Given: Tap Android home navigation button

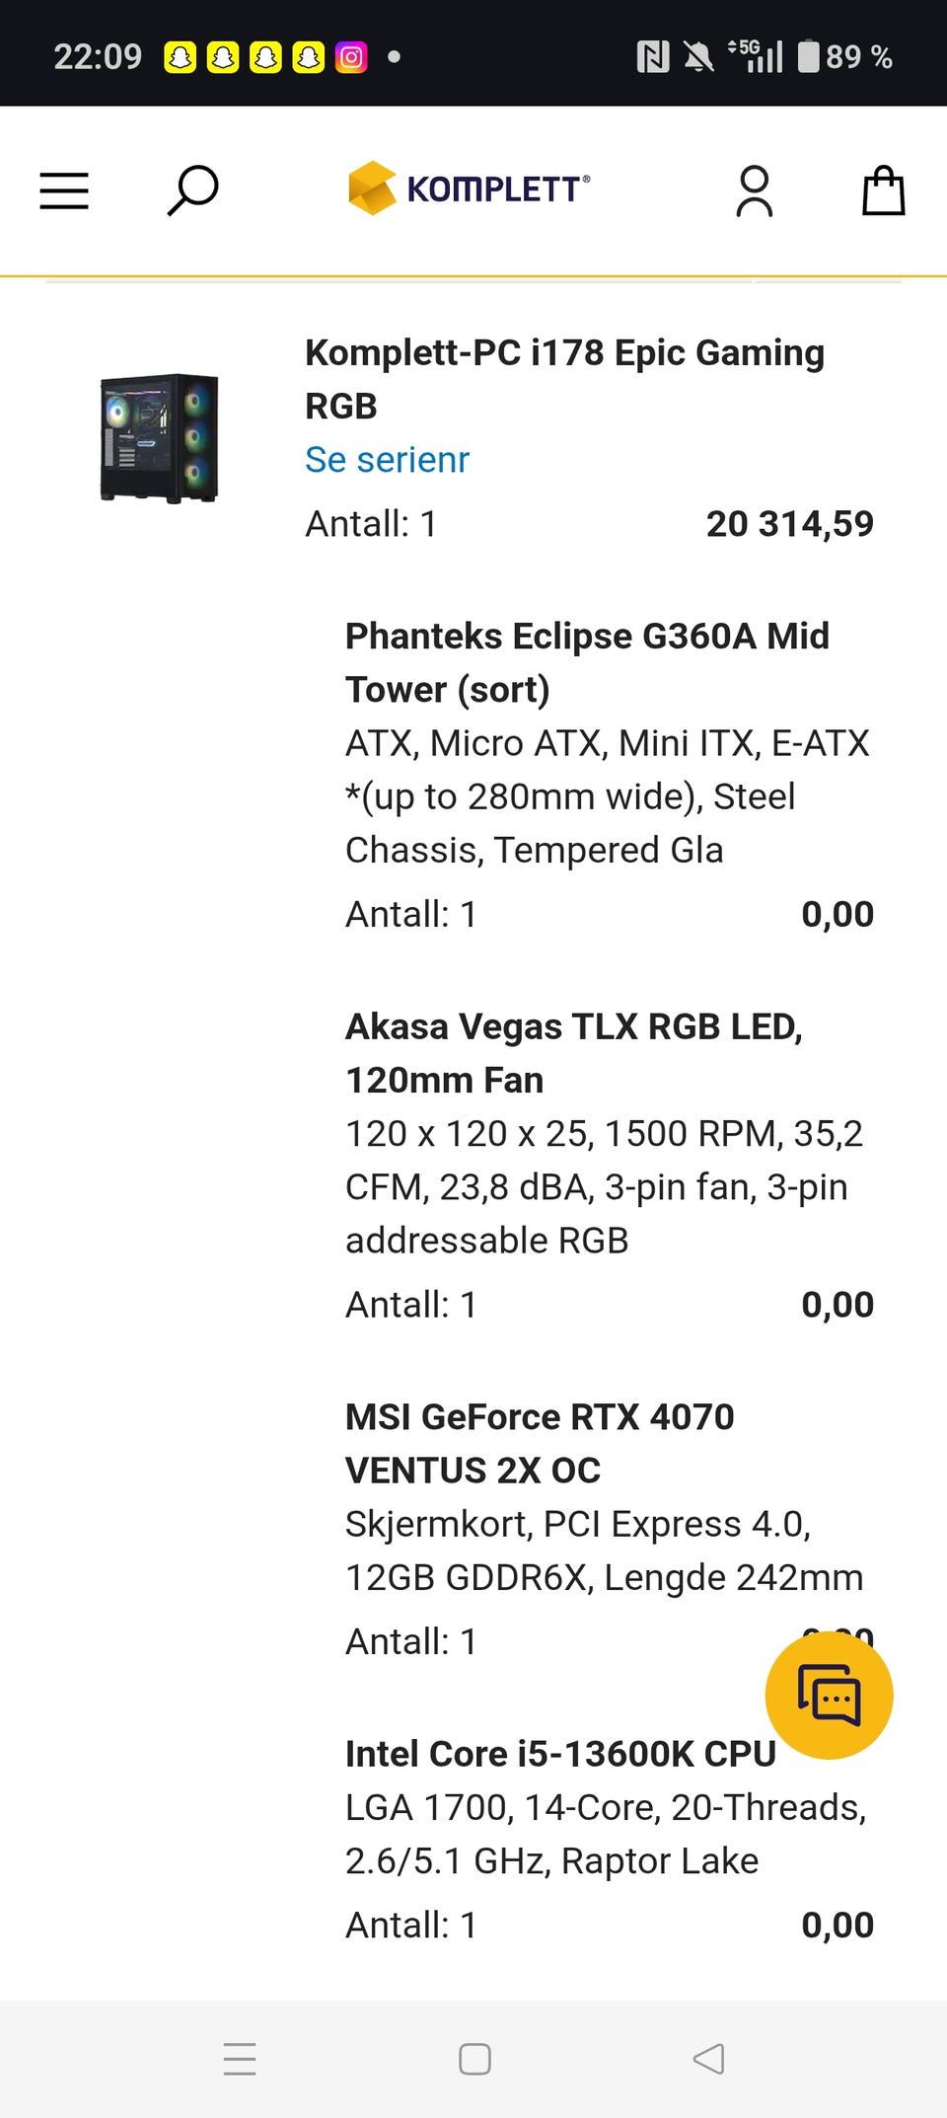Looking at the screenshot, I should (x=474, y=2059).
